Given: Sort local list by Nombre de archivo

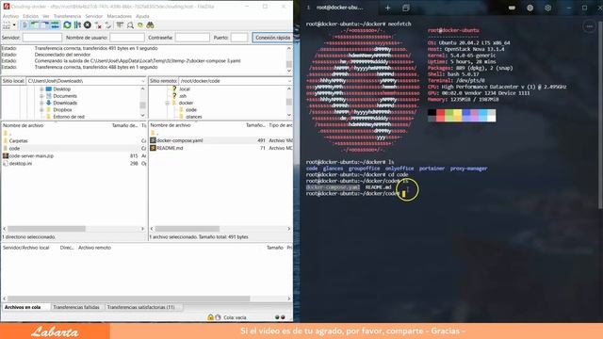Looking at the screenshot, I should 23,125.
